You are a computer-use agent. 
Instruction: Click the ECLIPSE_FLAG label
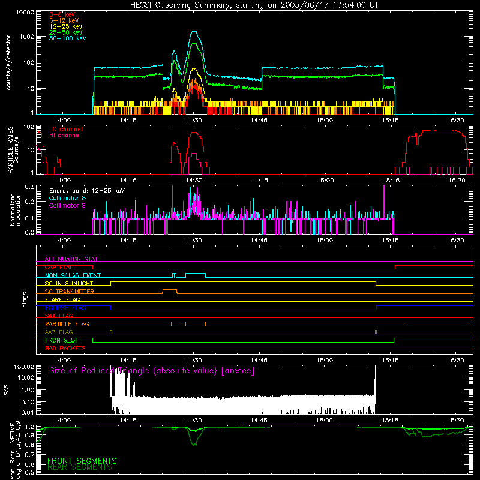tap(65, 308)
